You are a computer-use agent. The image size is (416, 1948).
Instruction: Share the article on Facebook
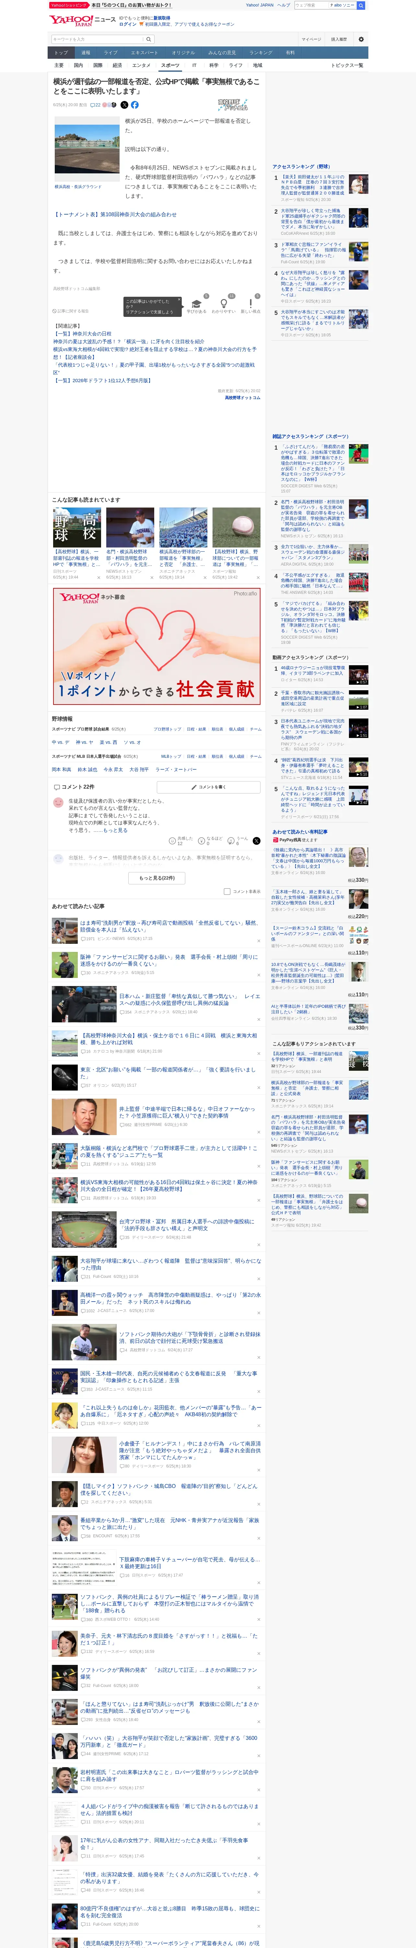pyautogui.click(x=134, y=105)
